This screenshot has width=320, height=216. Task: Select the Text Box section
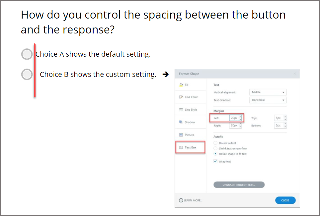tap(190, 147)
